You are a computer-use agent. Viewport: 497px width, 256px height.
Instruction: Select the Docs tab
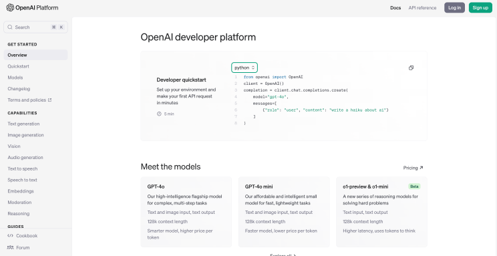pyautogui.click(x=395, y=8)
